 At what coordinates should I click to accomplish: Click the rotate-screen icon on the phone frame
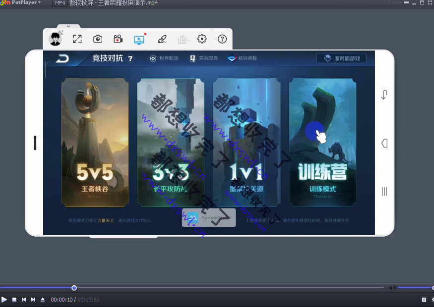(x=384, y=95)
